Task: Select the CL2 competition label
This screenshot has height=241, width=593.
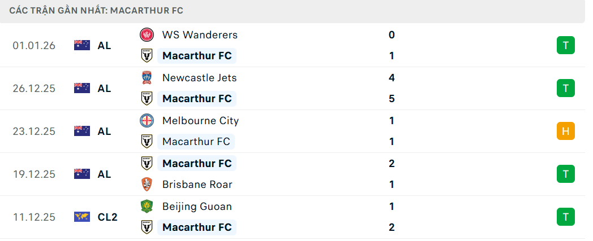Action: click(108, 217)
